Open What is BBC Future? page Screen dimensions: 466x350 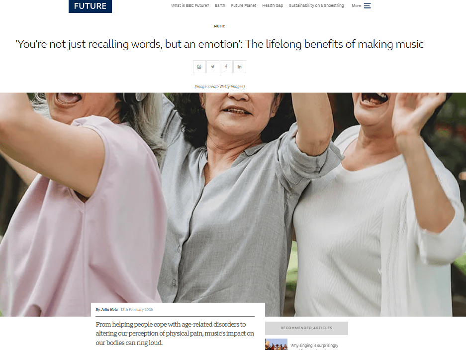pos(190,5)
